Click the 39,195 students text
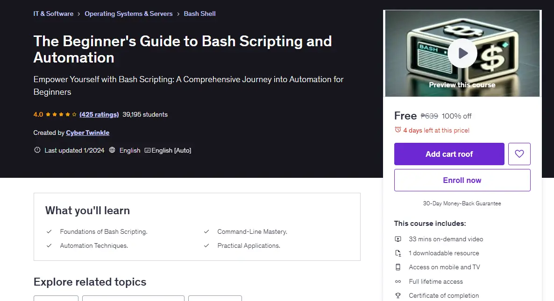This screenshot has height=301, width=554. (145, 114)
